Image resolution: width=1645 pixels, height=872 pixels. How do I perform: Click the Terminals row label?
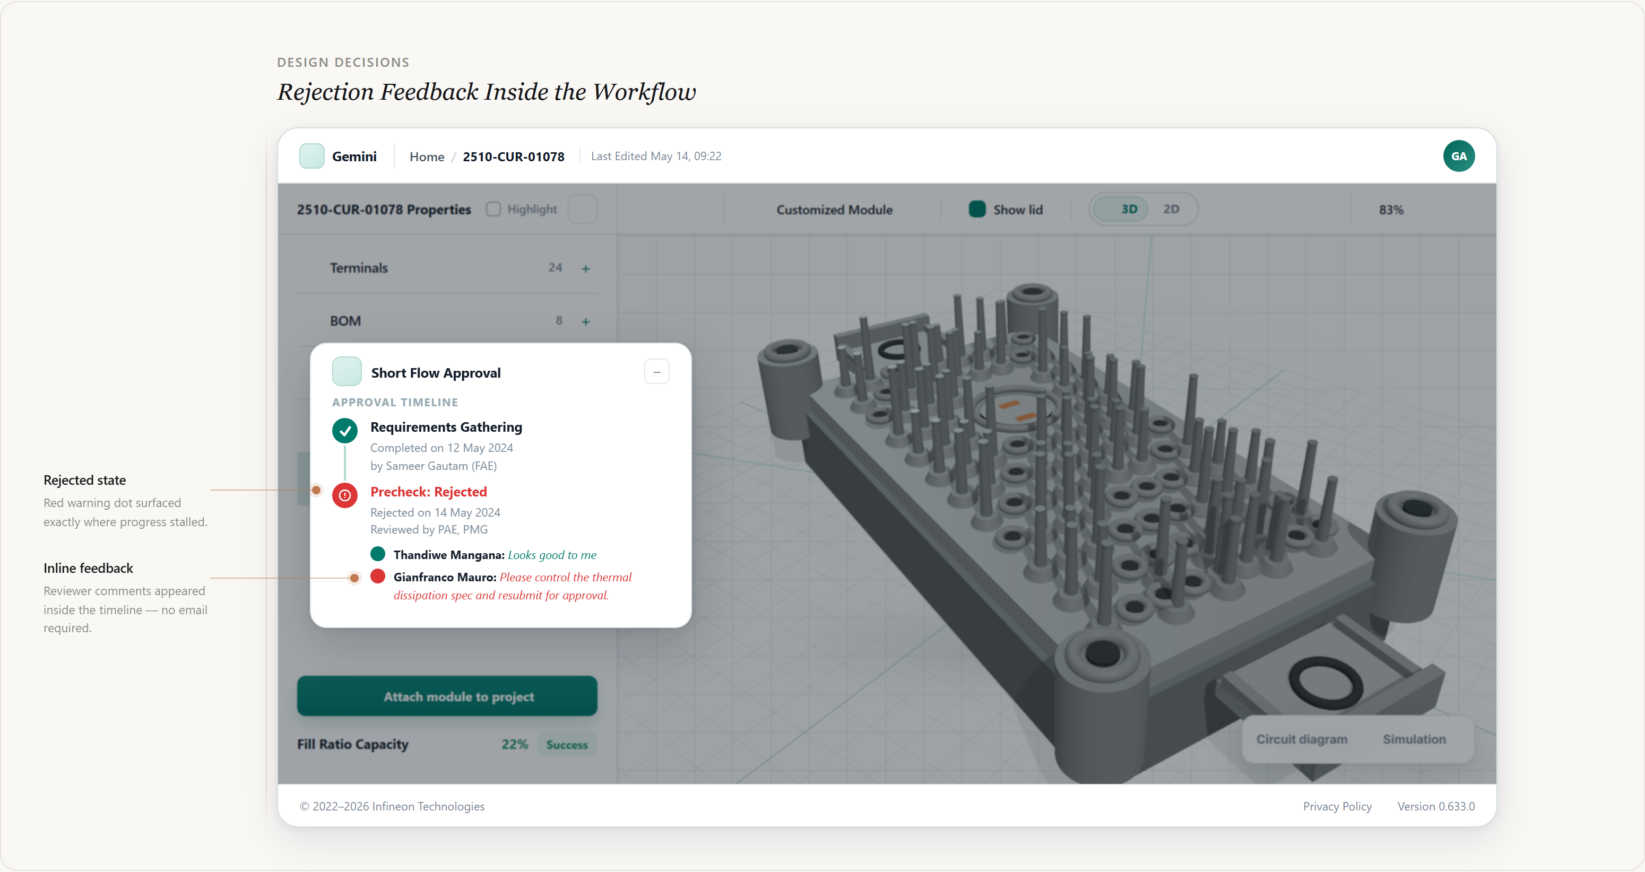coord(358,268)
